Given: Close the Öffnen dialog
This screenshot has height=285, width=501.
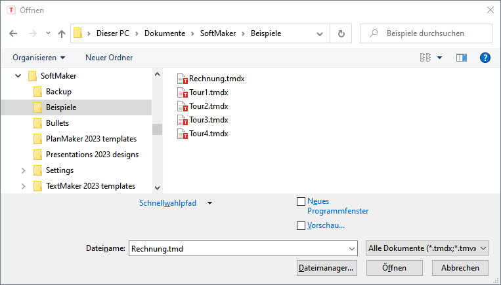Looking at the screenshot, I should click(x=490, y=10).
